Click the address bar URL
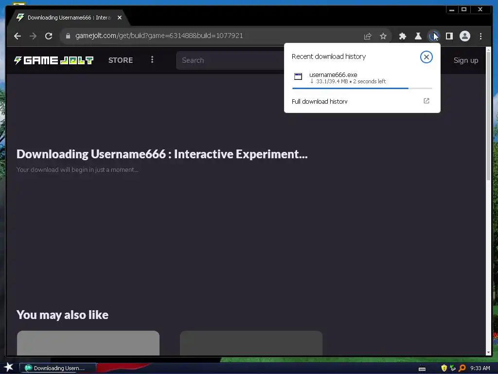This screenshot has width=498, height=374. tap(159, 36)
